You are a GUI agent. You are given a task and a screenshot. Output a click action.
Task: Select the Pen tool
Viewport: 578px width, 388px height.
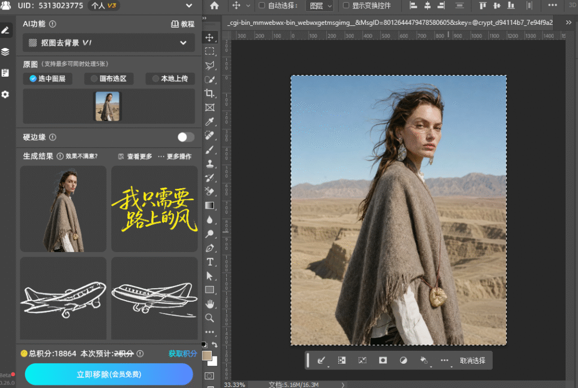pyautogui.click(x=209, y=248)
